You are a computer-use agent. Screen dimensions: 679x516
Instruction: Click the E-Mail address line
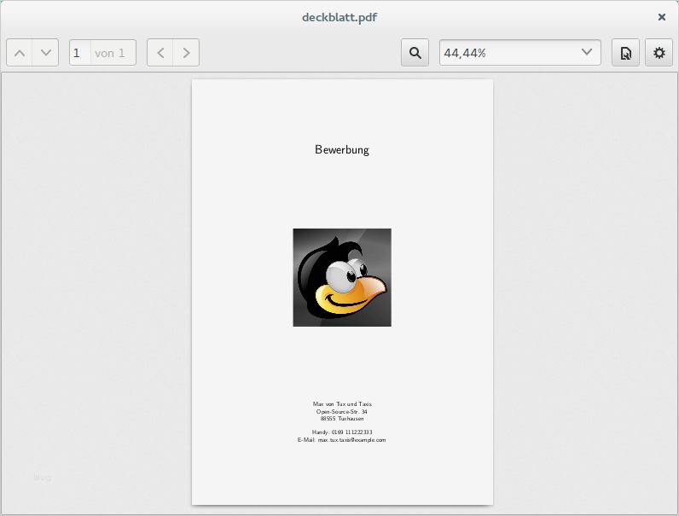click(x=342, y=440)
